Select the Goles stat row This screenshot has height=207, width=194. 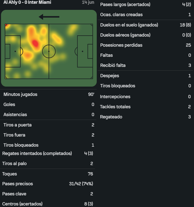[49, 105]
